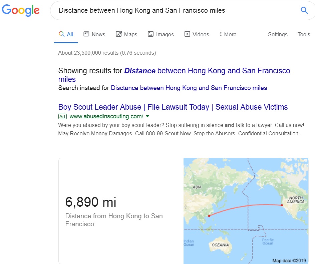Click the Hong Kong to San Francisco map
The height and width of the screenshot is (264, 315).
[246, 211]
